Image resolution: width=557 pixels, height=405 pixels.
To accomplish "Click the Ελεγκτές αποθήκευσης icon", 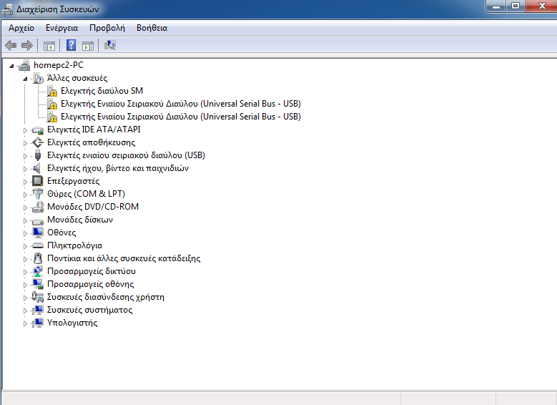I will (38, 142).
